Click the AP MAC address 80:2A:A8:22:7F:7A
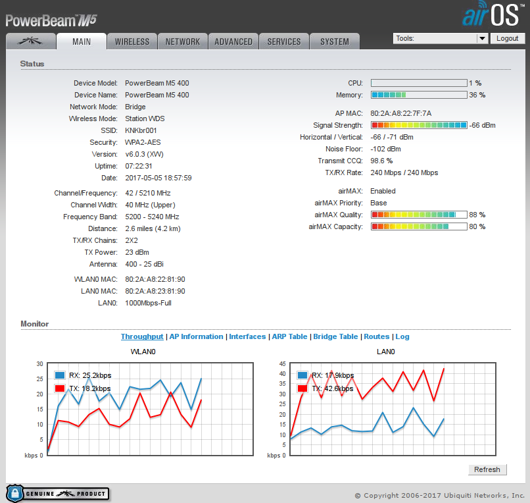The image size is (530, 503). (401, 113)
